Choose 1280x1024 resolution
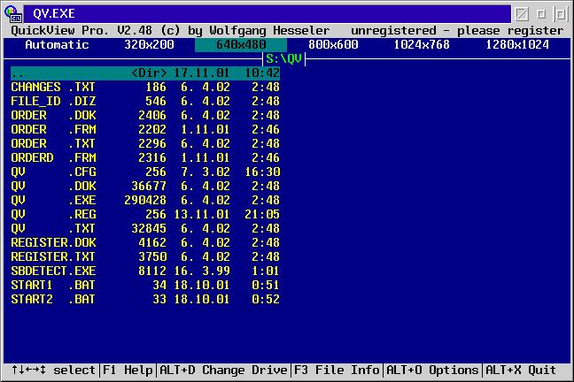Screen dimensions: 574x382 tap(517, 44)
